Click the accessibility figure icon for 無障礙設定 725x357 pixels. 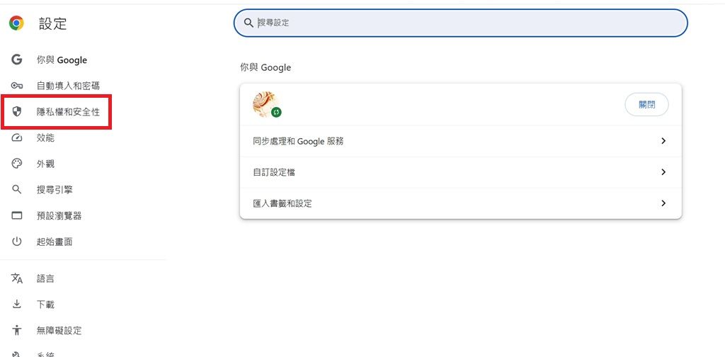[x=17, y=330]
